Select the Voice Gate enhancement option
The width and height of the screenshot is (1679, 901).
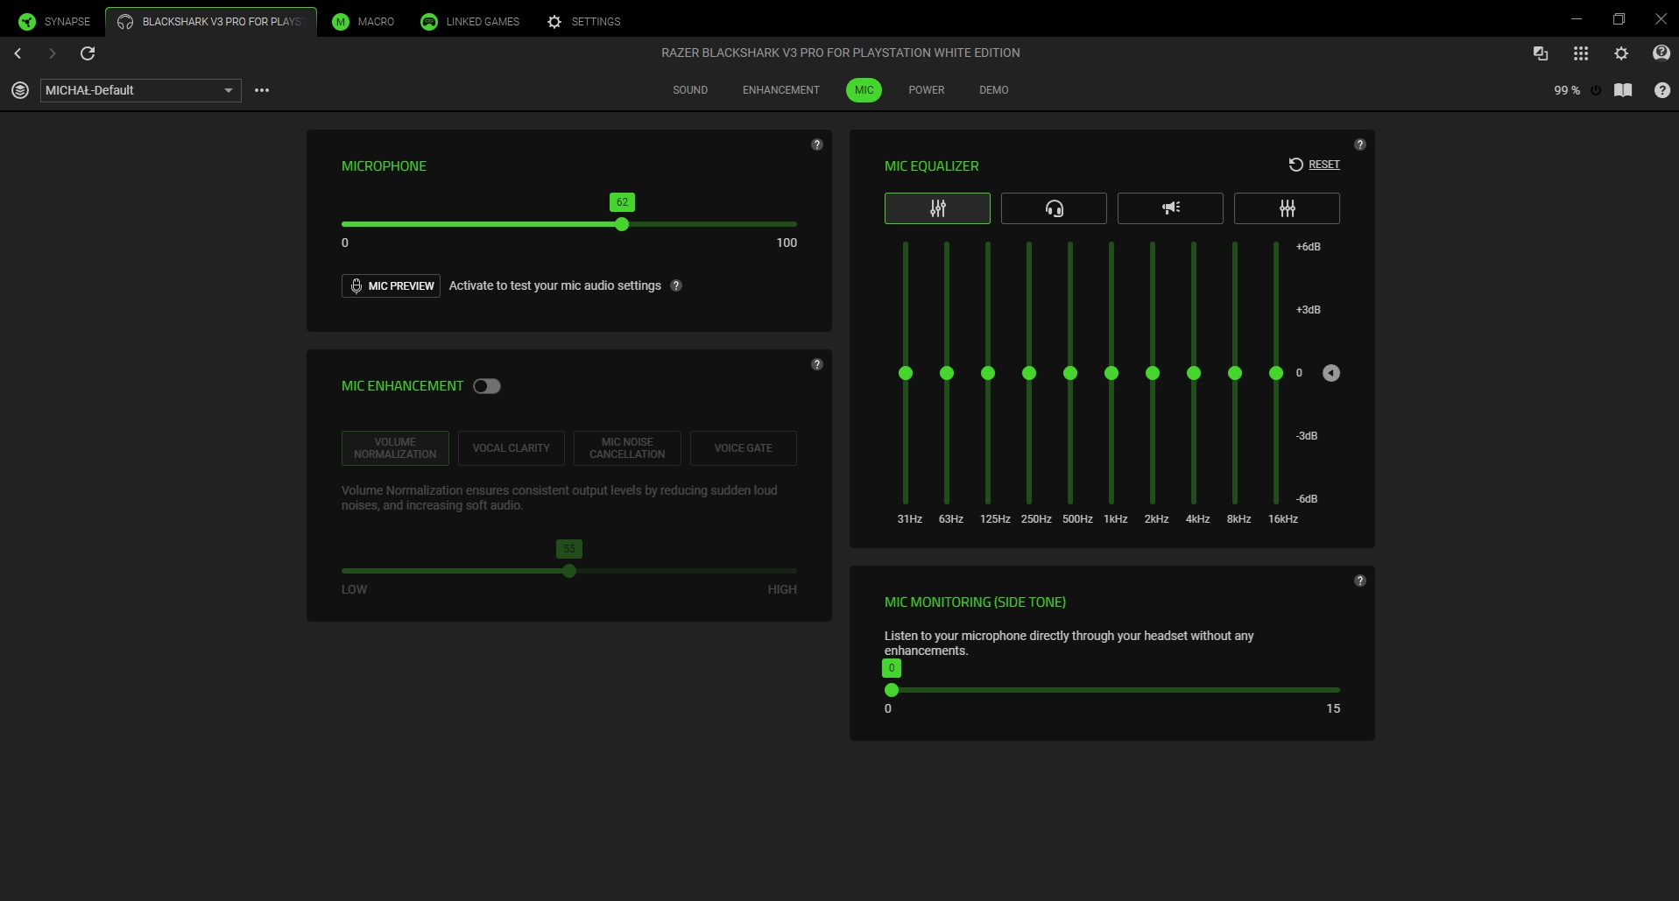pyautogui.click(x=743, y=448)
